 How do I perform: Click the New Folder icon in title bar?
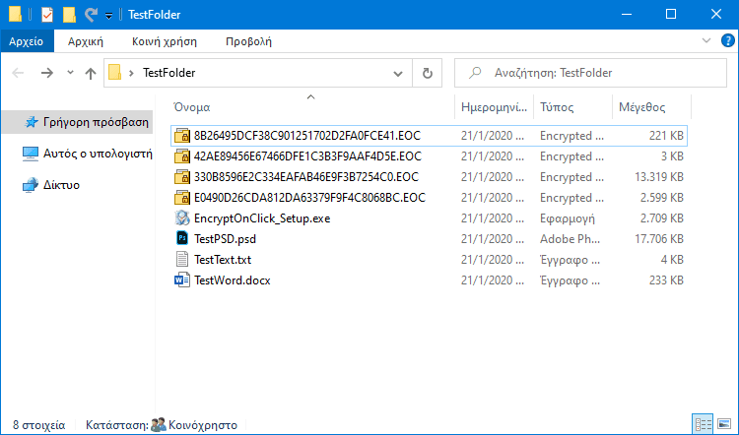click(69, 15)
